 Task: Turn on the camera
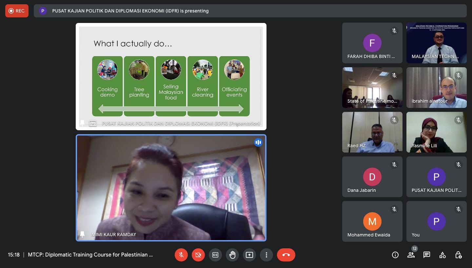198,255
